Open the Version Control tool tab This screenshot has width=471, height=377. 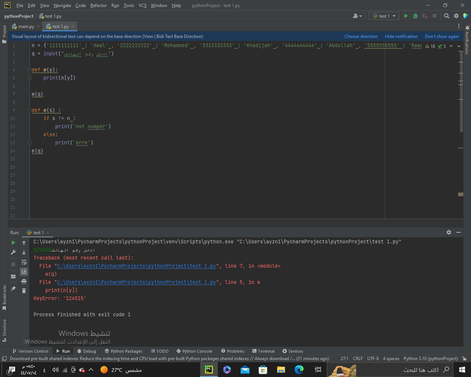click(x=30, y=351)
